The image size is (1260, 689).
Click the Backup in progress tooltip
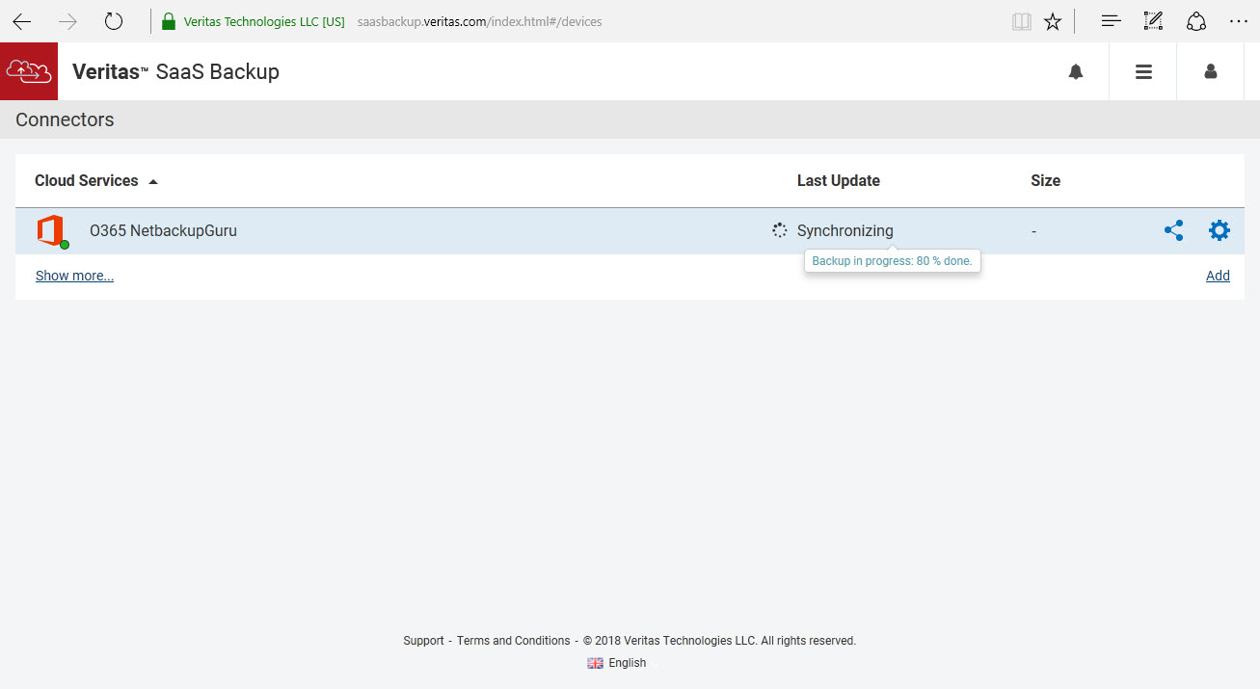(x=892, y=261)
